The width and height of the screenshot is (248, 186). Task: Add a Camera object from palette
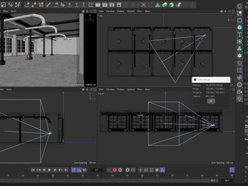pyautogui.click(x=239, y=91)
